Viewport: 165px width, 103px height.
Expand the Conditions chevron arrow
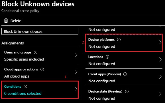coord(76,89)
